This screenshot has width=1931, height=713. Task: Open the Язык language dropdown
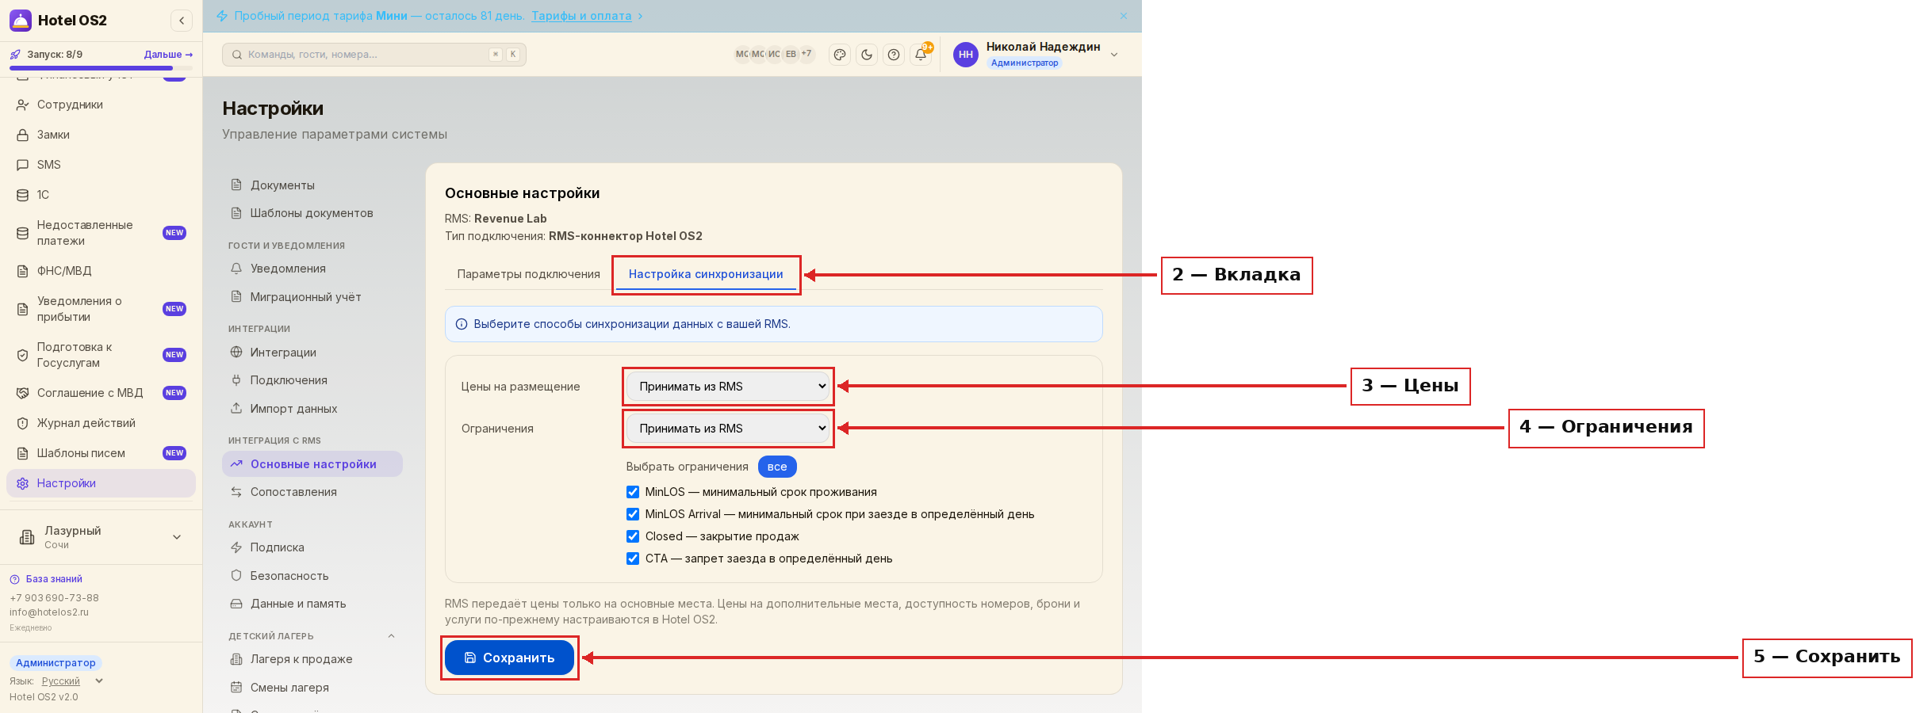72,681
